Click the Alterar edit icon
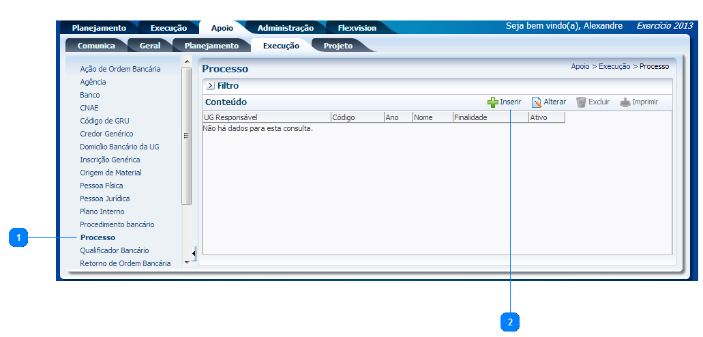 point(537,102)
